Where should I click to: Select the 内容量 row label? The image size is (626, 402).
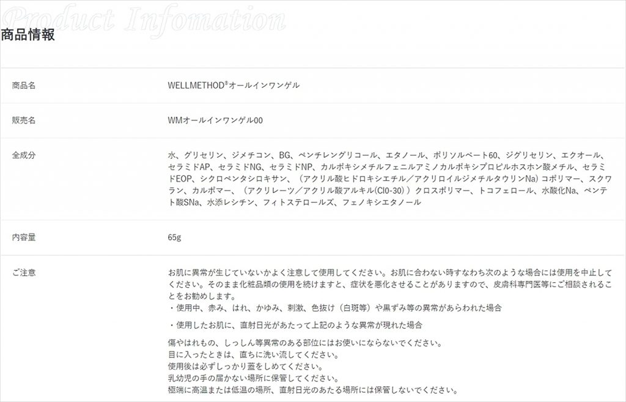pos(24,237)
